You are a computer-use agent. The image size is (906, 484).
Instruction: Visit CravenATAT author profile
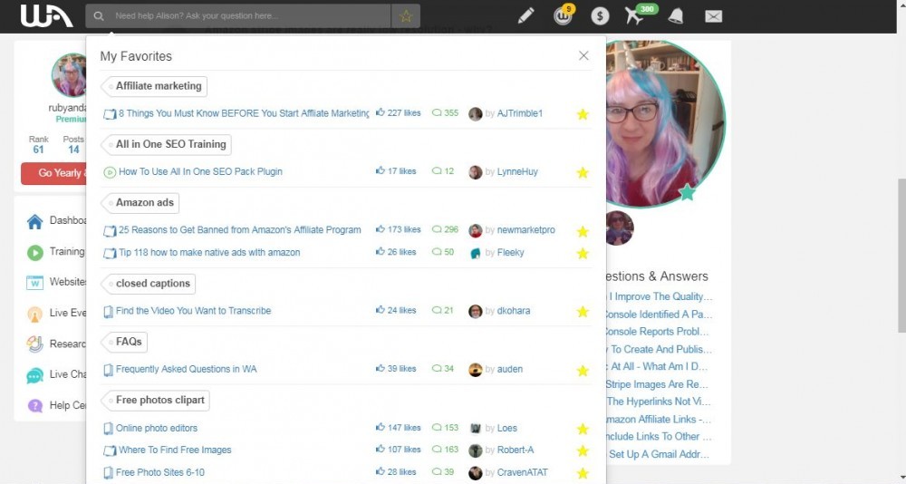(523, 472)
